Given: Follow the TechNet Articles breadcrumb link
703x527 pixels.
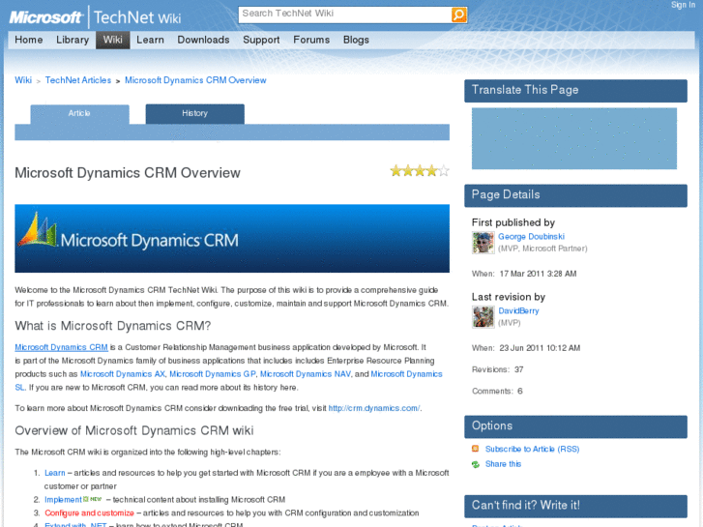Looking at the screenshot, I should pos(78,80).
